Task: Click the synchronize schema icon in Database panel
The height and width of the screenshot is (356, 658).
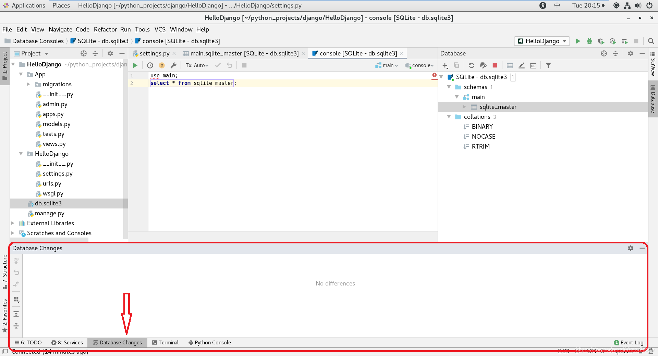Action: click(x=483, y=65)
